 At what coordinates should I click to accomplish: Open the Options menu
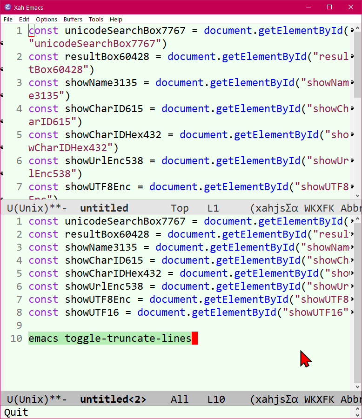(x=47, y=19)
